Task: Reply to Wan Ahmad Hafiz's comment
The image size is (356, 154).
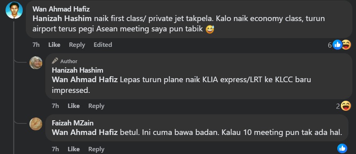Action: click(77, 45)
